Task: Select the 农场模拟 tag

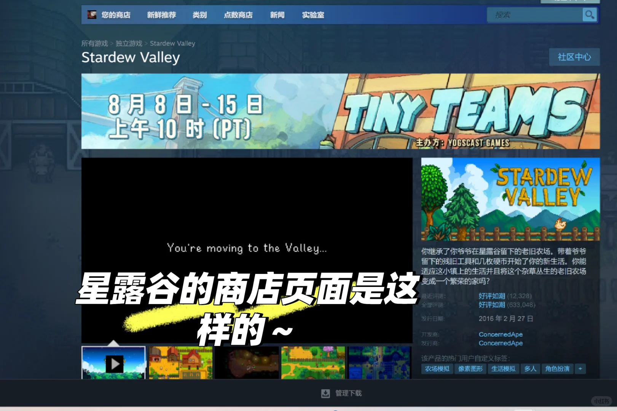Action: pyautogui.click(x=437, y=368)
